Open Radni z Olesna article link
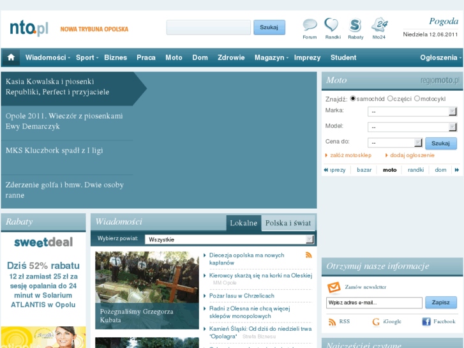 pyautogui.click(x=250, y=312)
